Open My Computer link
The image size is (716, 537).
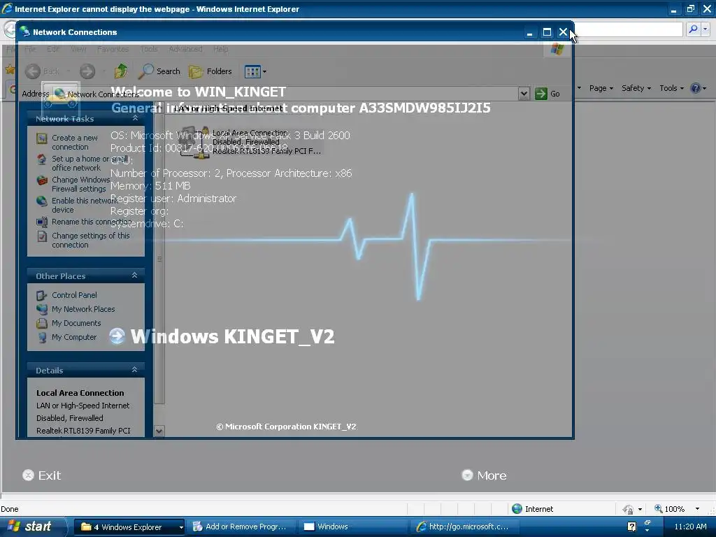tap(74, 337)
